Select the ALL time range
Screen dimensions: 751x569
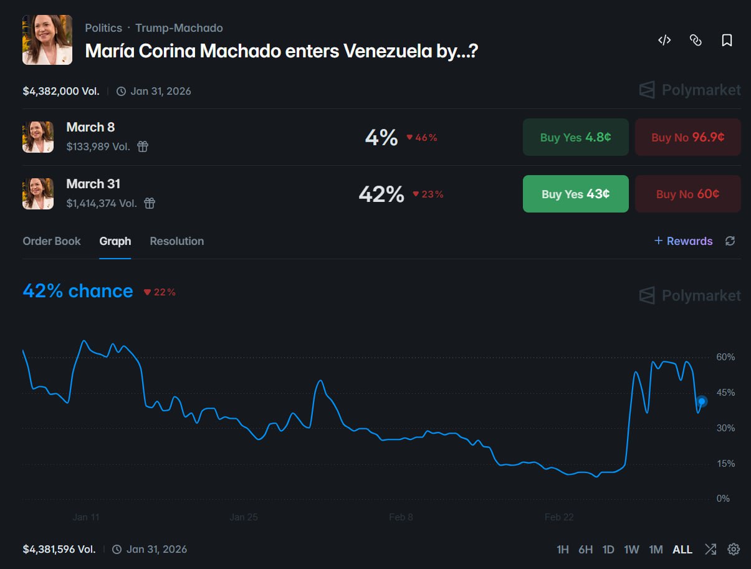pos(682,550)
